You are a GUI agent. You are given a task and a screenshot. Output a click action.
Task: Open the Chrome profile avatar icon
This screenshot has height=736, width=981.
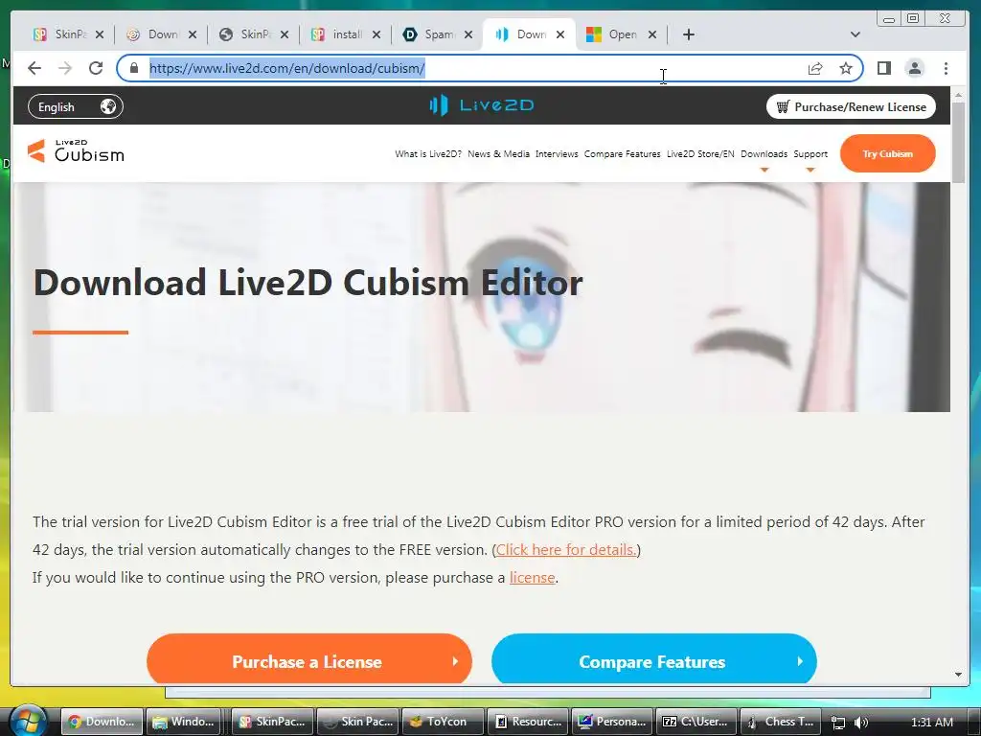tap(915, 68)
